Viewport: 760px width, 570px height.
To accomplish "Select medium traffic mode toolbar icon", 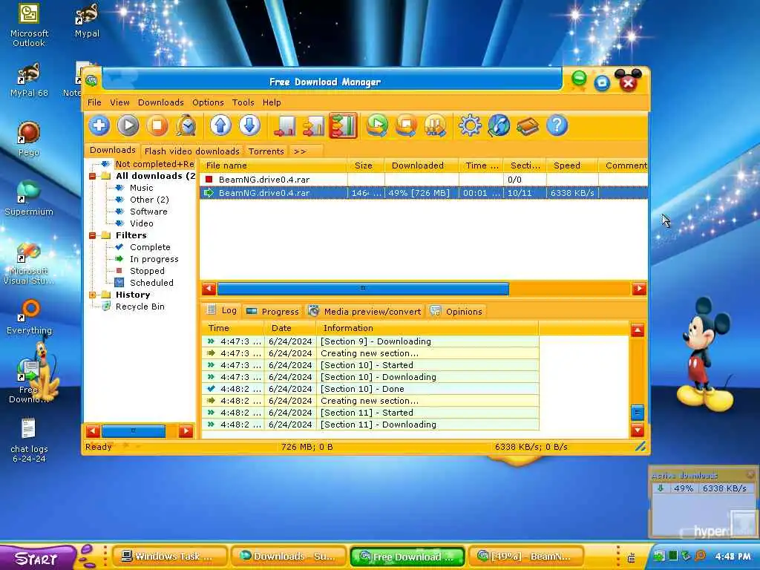I will (x=314, y=126).
